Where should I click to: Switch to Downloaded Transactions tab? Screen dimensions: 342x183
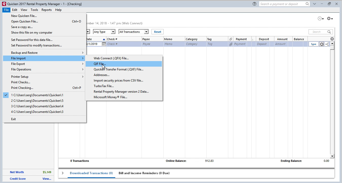point(91,173)
